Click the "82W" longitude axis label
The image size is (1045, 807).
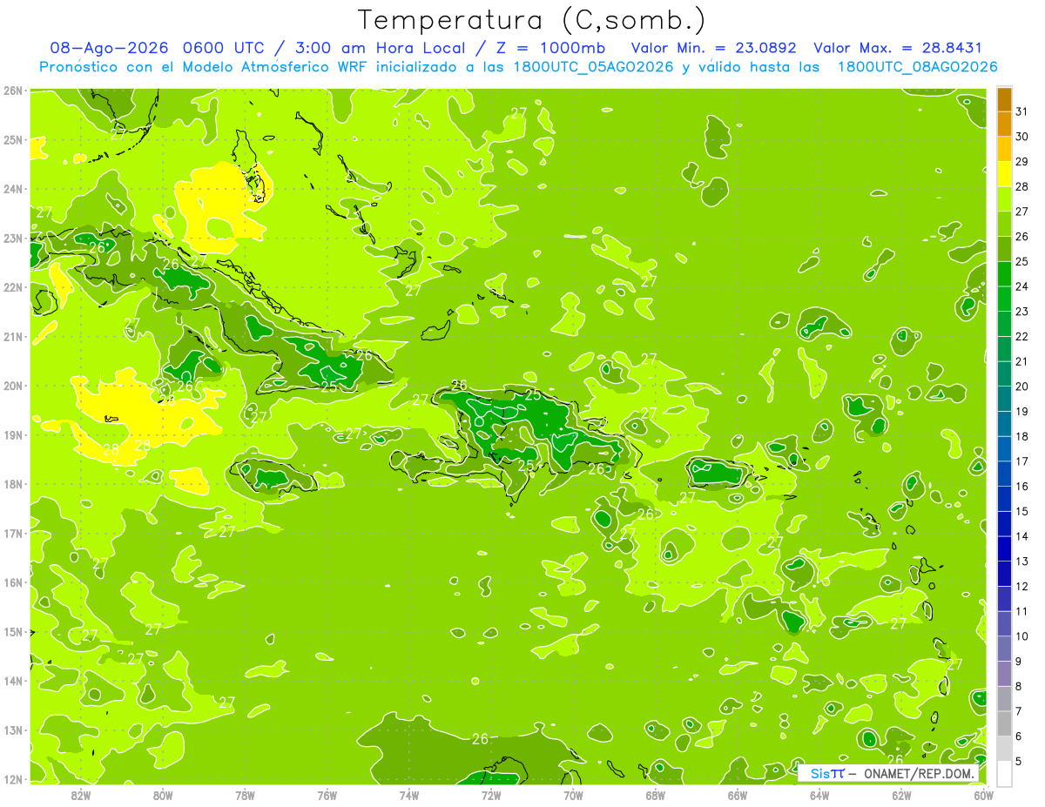[x=80, y=796]
